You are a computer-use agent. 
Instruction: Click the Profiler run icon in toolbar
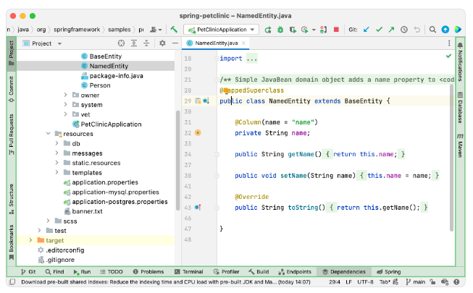[305, 30]
